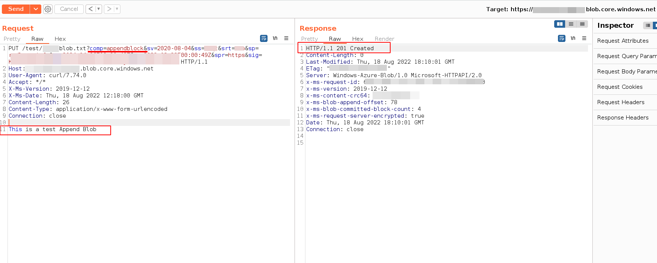This screenshot has width=657, height=263.
Task: Click the request Connection: close header
Action: click(x=37, y=116)
